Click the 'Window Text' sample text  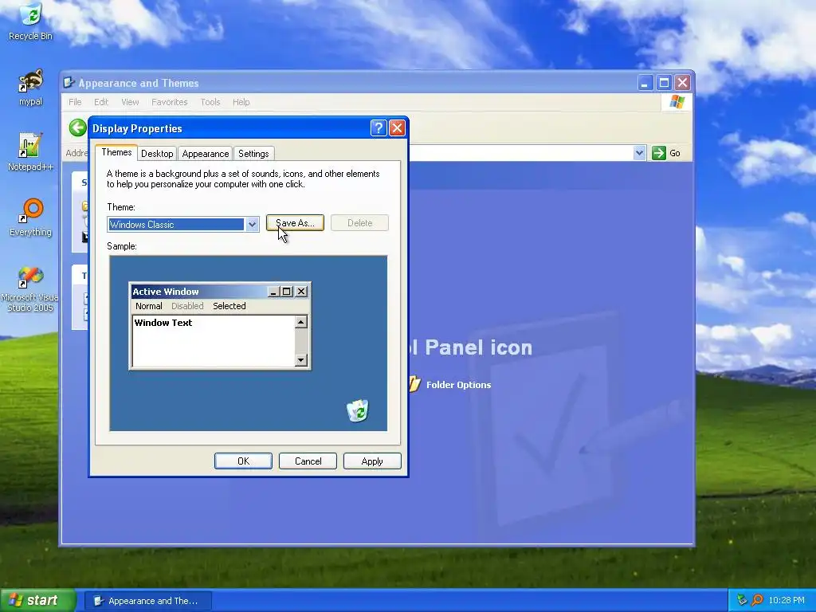coord(163,323)
